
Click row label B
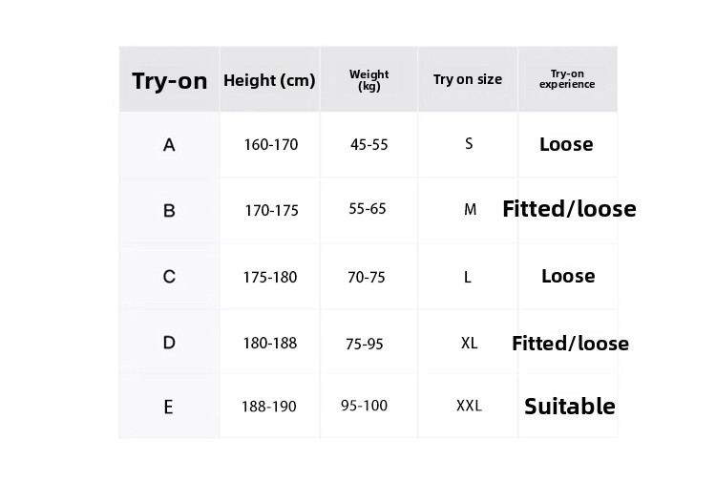click(x=169, y=210)
